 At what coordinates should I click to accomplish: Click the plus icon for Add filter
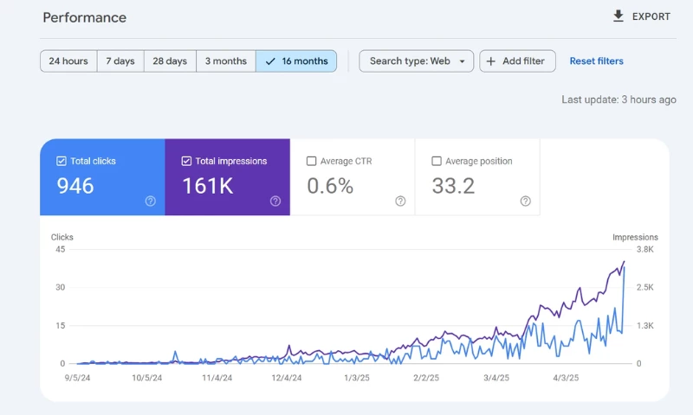[491, 61]
